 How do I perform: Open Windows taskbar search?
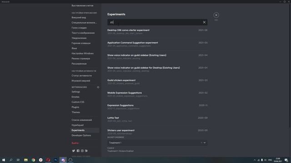11,160
